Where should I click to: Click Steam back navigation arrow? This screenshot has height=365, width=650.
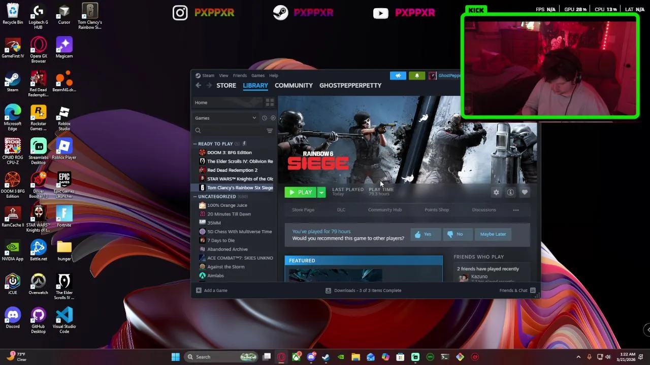point(199,85)
